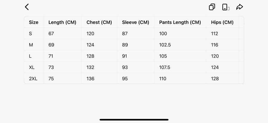Select the S size row label
The image size is (268, 123).
(x=30, y=33)
